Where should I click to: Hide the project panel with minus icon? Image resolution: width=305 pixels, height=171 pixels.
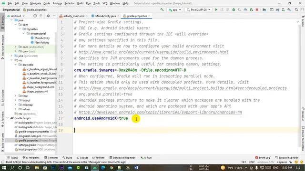(x=54, y=16)
